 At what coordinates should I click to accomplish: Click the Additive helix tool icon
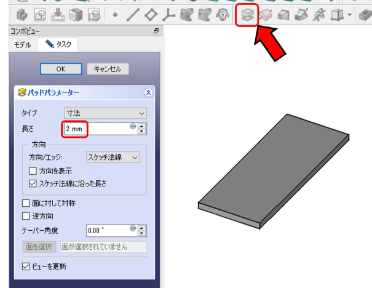(319, 15)
